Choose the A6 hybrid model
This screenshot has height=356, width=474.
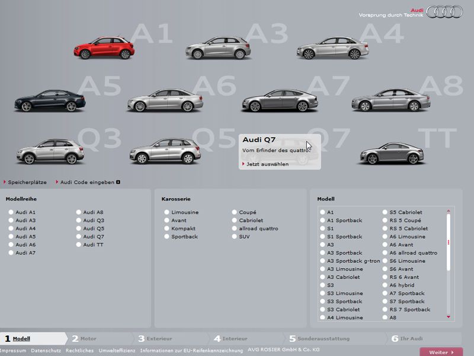(x=385, y=285)
